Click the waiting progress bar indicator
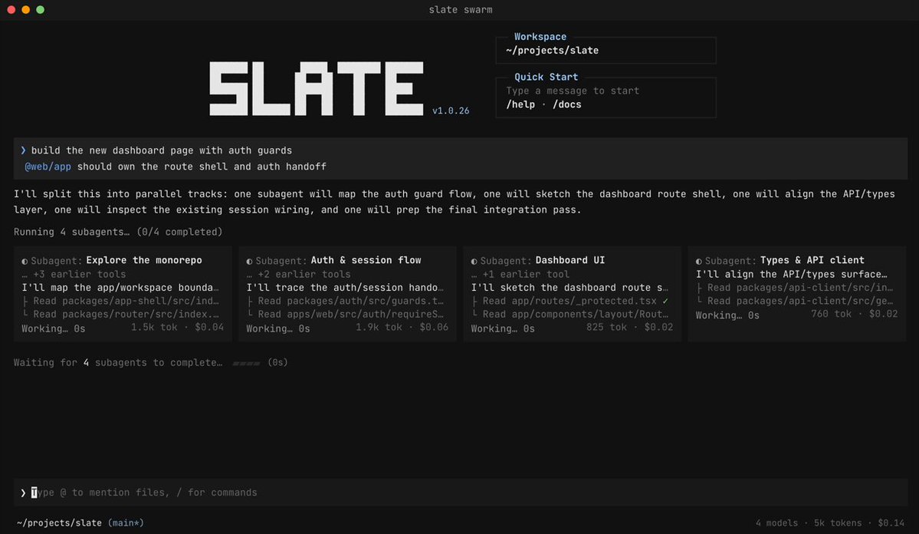 (246, 363)
